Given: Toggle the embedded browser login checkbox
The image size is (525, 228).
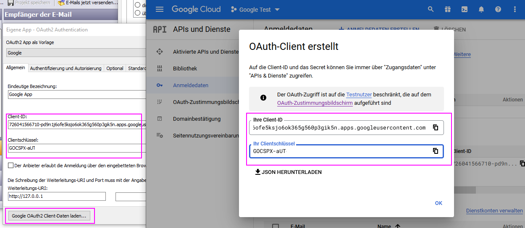Looking at the screenshot, I should [10, 166].
